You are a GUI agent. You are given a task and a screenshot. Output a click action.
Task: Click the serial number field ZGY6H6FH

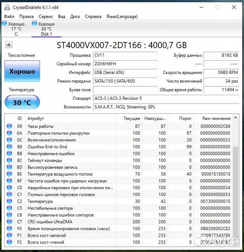(125, 64)
